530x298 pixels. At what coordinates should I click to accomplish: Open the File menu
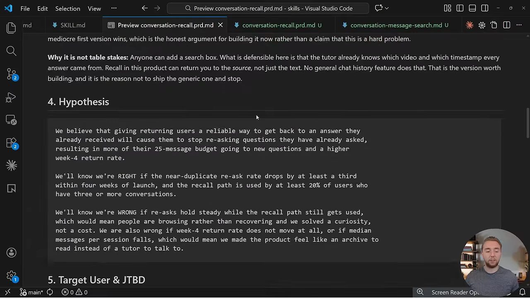25,8
